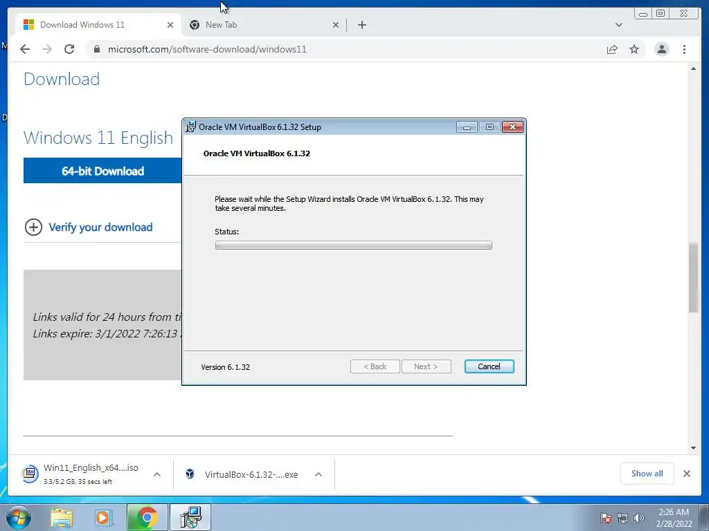Open Action Center flag in tray
Viewport: 709px width, 531px height.
click(606, 518)
